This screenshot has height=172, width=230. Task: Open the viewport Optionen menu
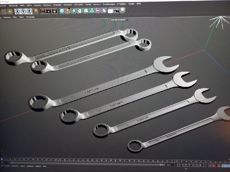coord(7,17)
